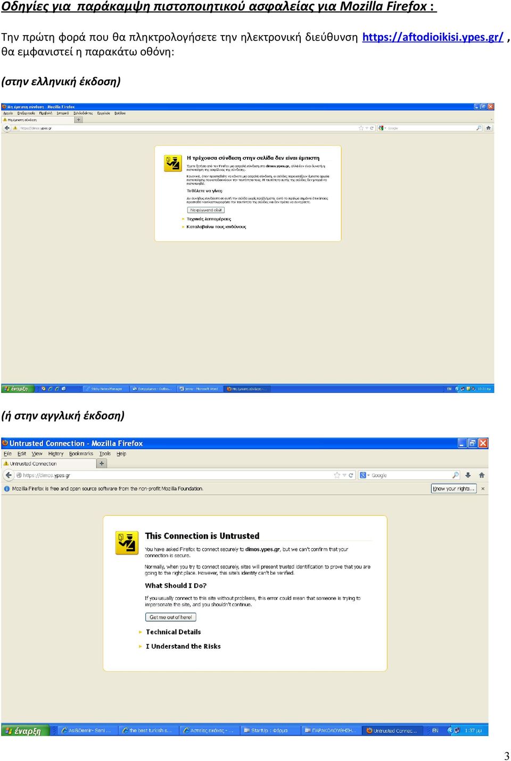Expand the Technical Details section
The image size is (511, 761).
click(174, 632)
